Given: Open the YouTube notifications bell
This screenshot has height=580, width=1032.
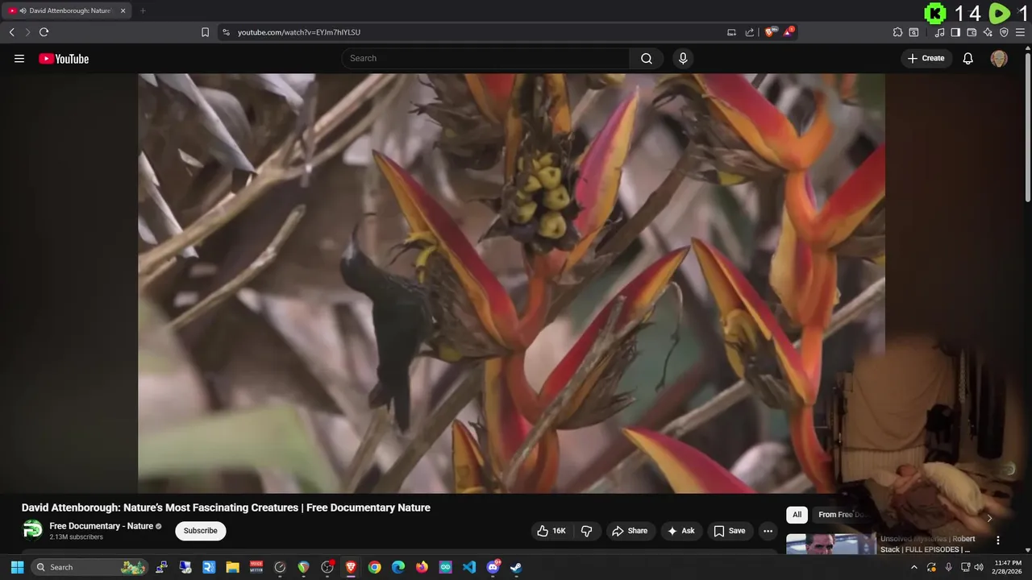Looking at the screenshot, I should 967,58.
